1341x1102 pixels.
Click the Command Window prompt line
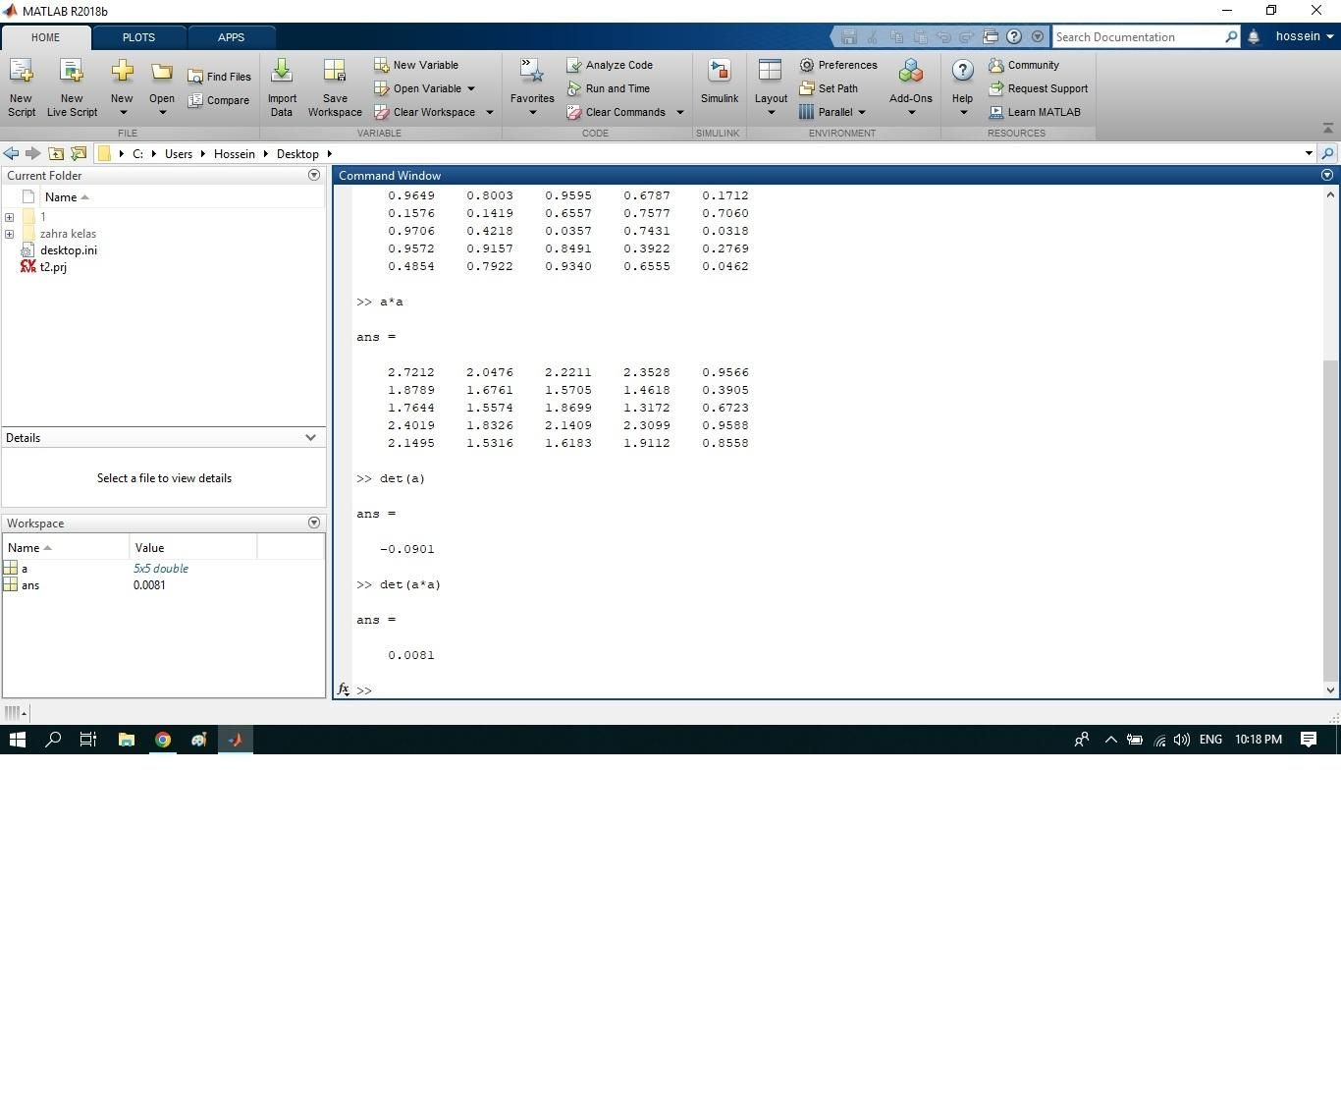pyautogui.click(x=834, y=690)
